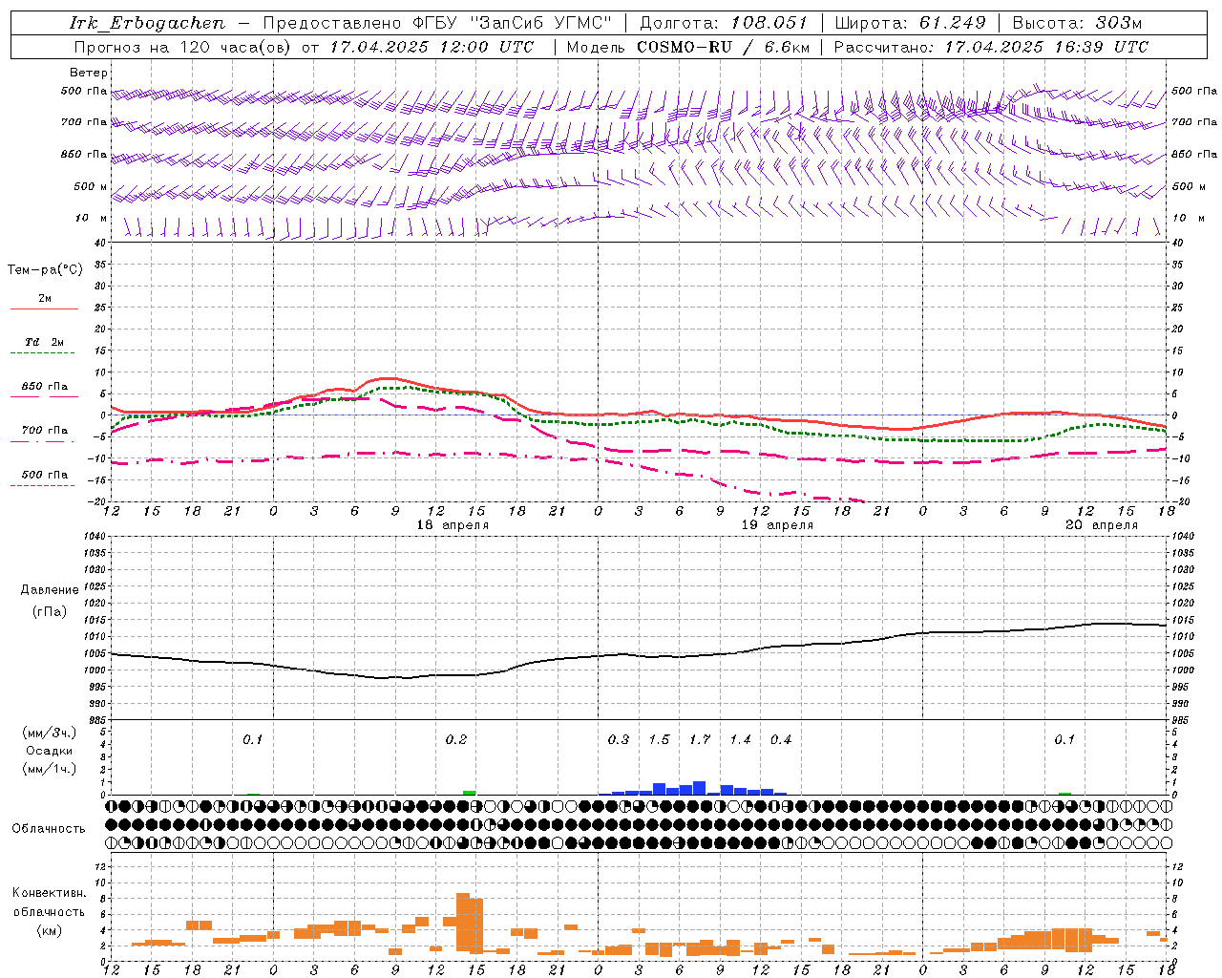Viewport: 1222px width, 978px height.
Task: Click the '(км)' unit under convective cloudiness
Action: point(49,930)
